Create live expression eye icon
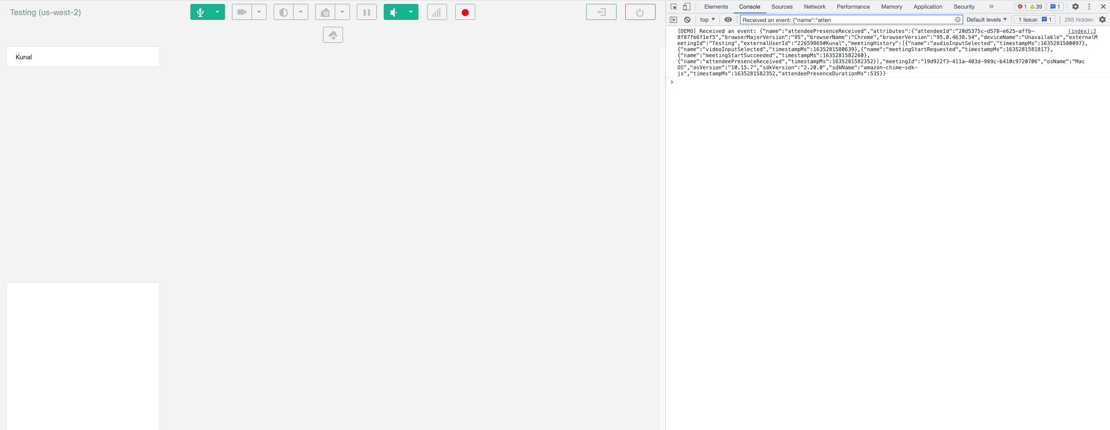Screen dimensions: 1110x430 point(728,19)
